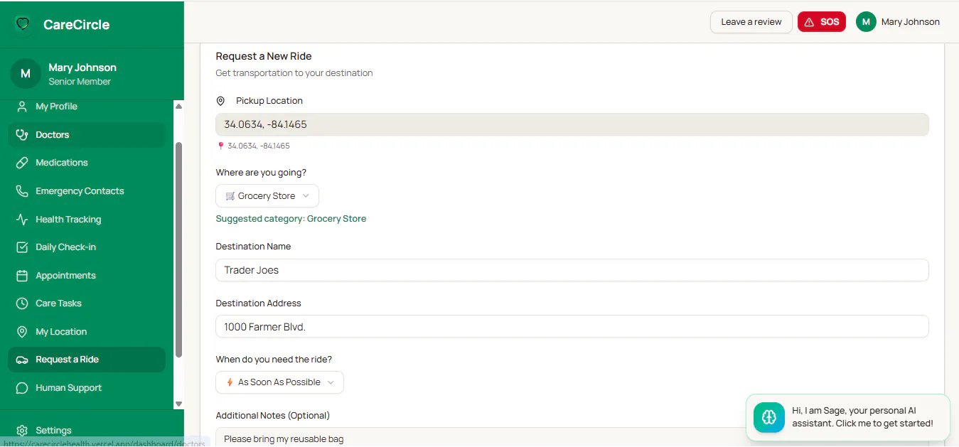Viewport: 959px width, 447px height.
Task: Open Doctors via the stethoscope icon
Action: coord(22,134)
